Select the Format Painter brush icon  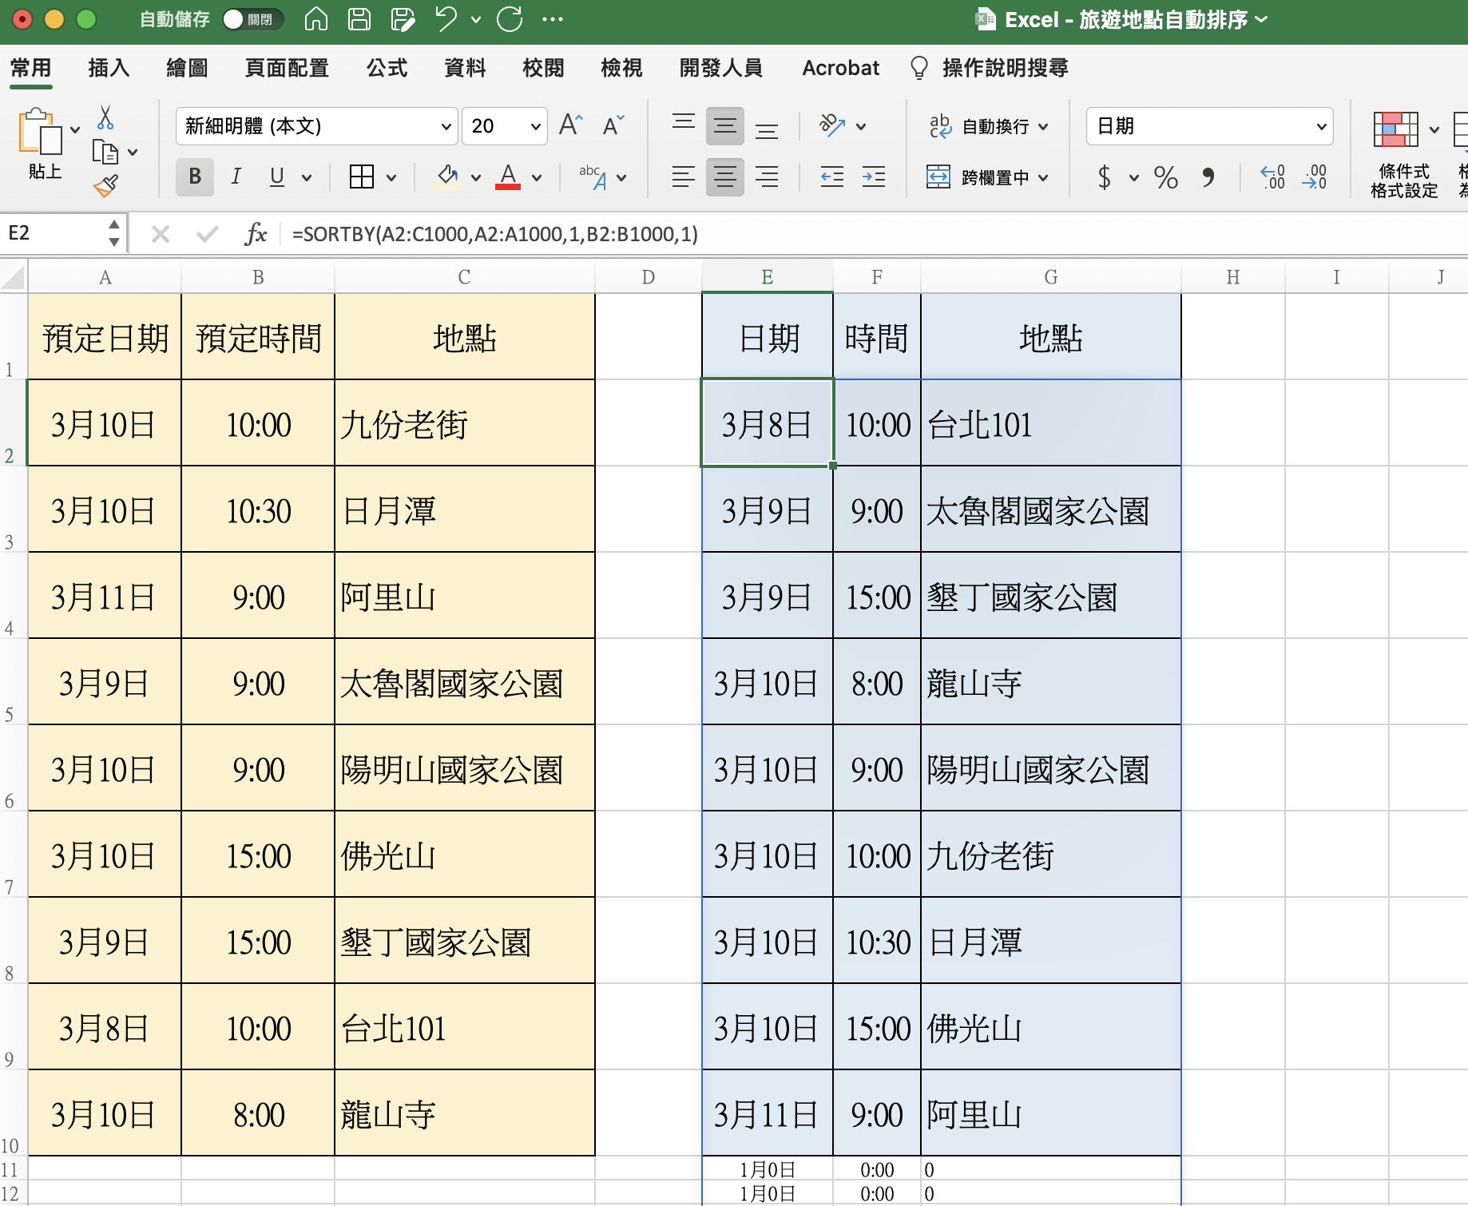(x=105, y=186)
